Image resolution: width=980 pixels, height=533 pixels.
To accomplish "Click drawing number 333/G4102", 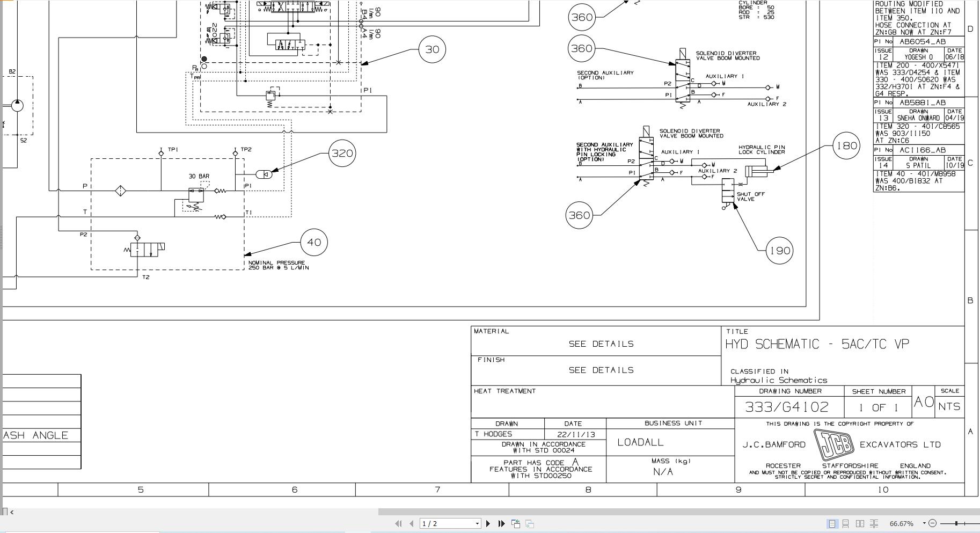I will (x=787, y=407).
